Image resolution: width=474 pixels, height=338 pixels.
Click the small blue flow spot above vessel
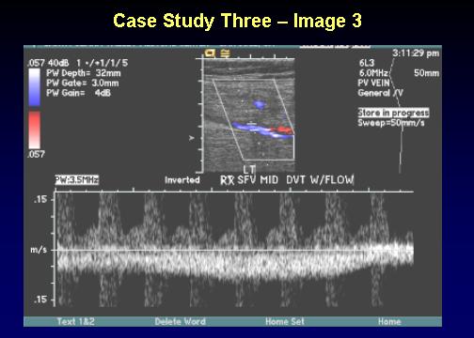[x=259, y=104]
